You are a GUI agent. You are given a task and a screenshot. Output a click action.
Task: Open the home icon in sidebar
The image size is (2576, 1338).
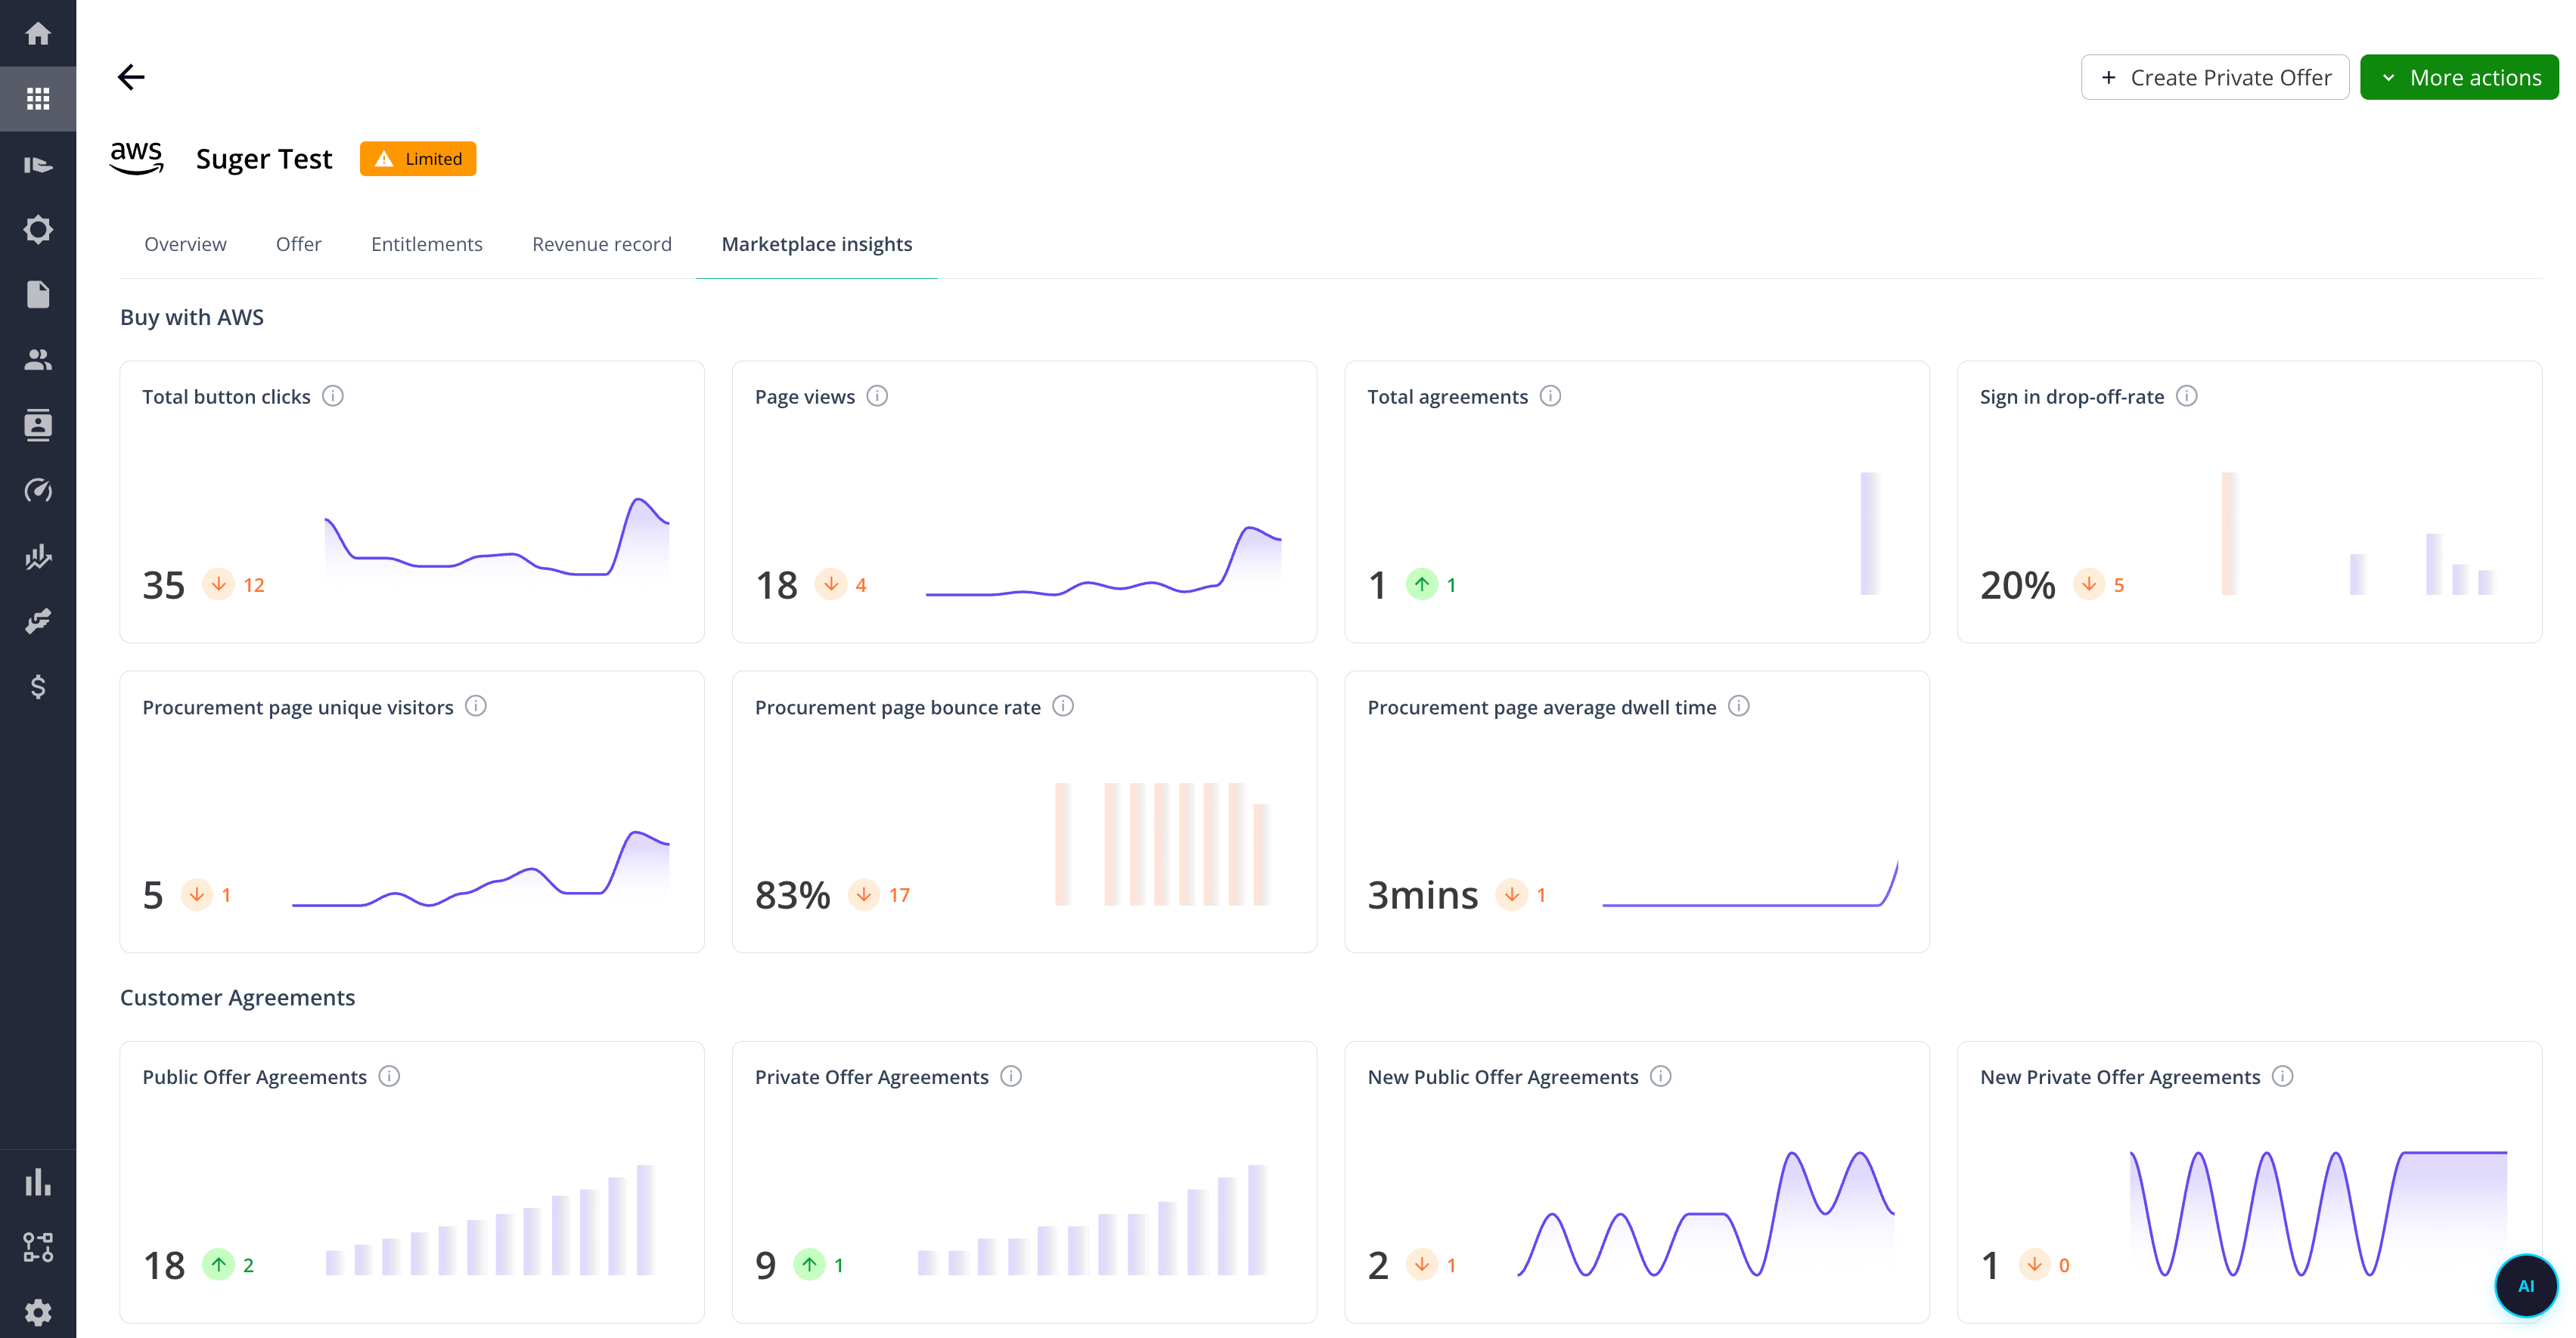(x=38, y=34)
